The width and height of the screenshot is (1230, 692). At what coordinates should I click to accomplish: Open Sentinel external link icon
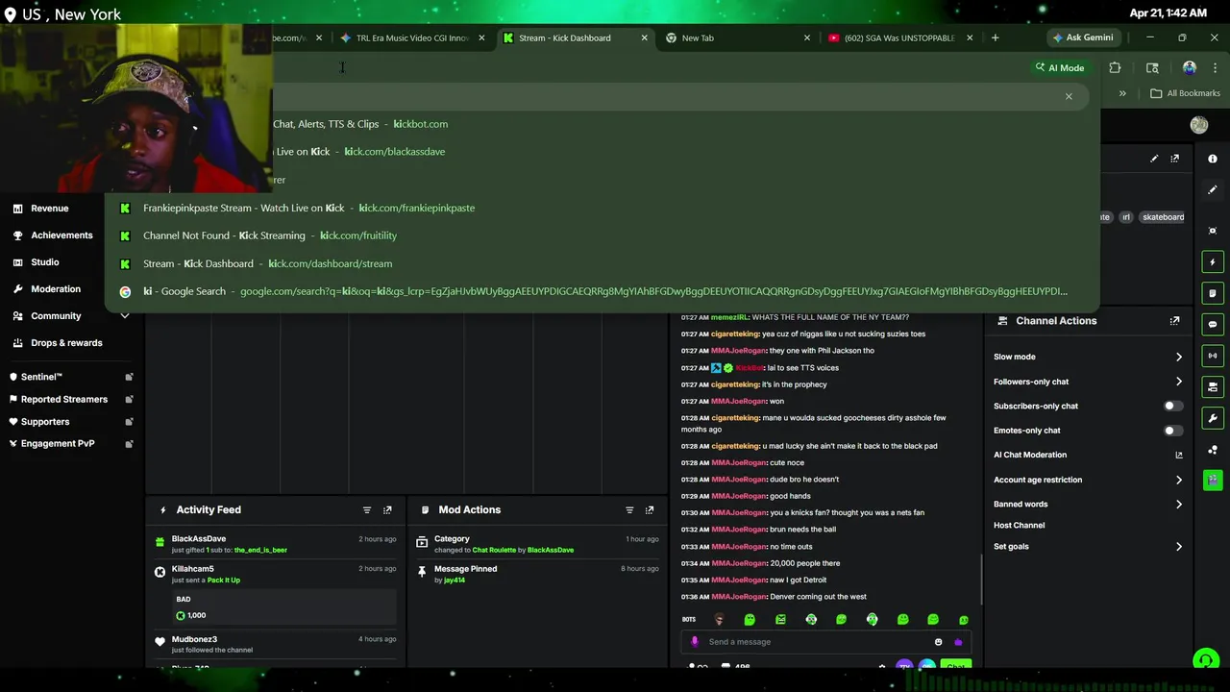(x=129, y=377)
